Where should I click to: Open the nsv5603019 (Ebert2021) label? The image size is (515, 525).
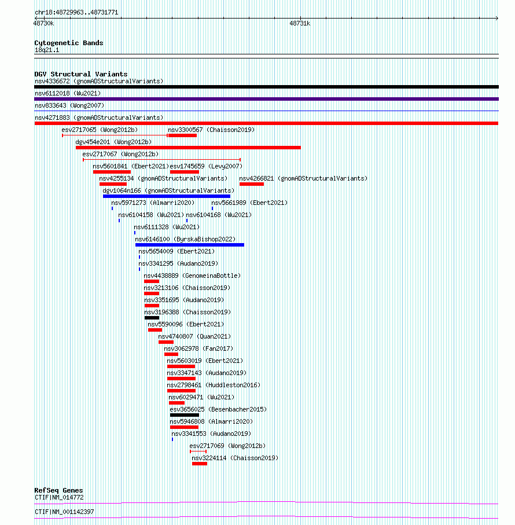[x=205, y=361]
